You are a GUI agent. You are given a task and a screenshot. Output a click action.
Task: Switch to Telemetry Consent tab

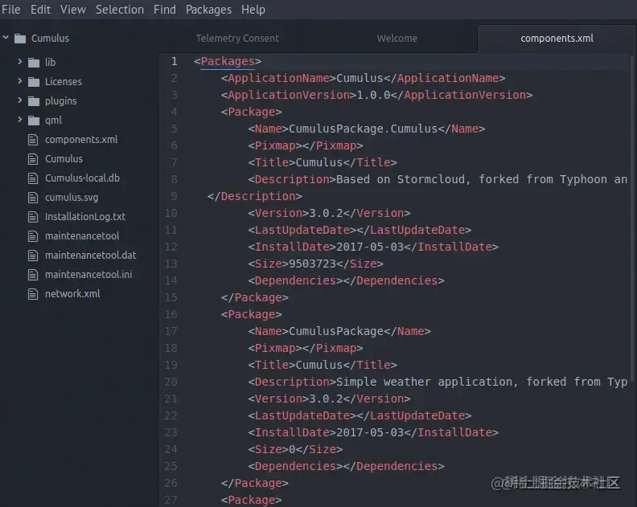tap(237, 38)
